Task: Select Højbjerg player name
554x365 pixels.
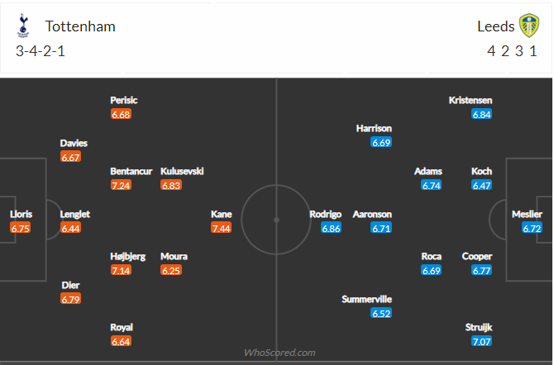Action: tap(128, 256)
